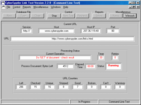
Task: Open the Miscellaneous menu
Action: [x=41, y=7]
